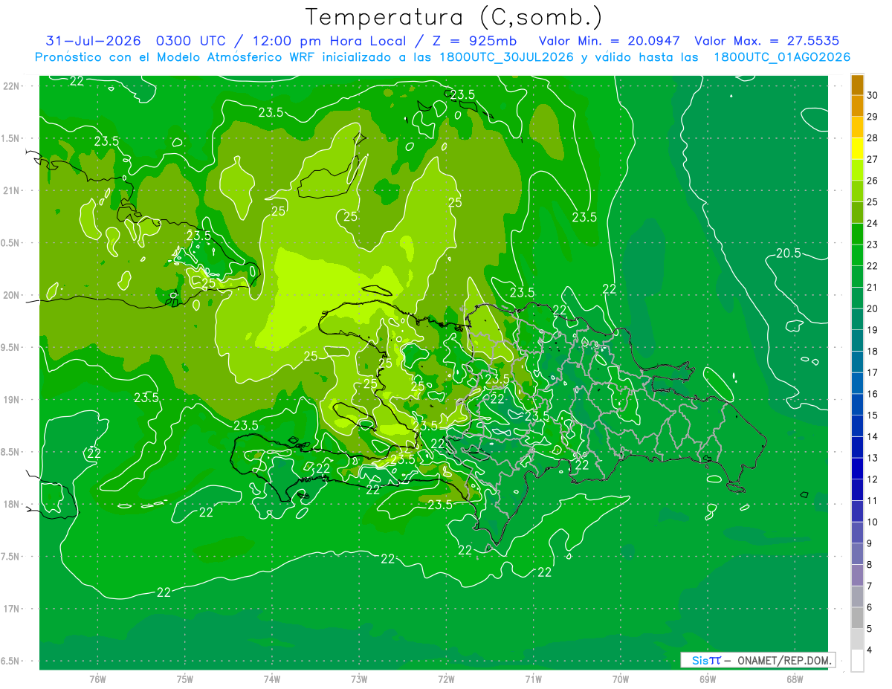Click the "Valor Min. = 20.0947" readout
This screenshot has width=892, height=689.
tap(610, 42)
